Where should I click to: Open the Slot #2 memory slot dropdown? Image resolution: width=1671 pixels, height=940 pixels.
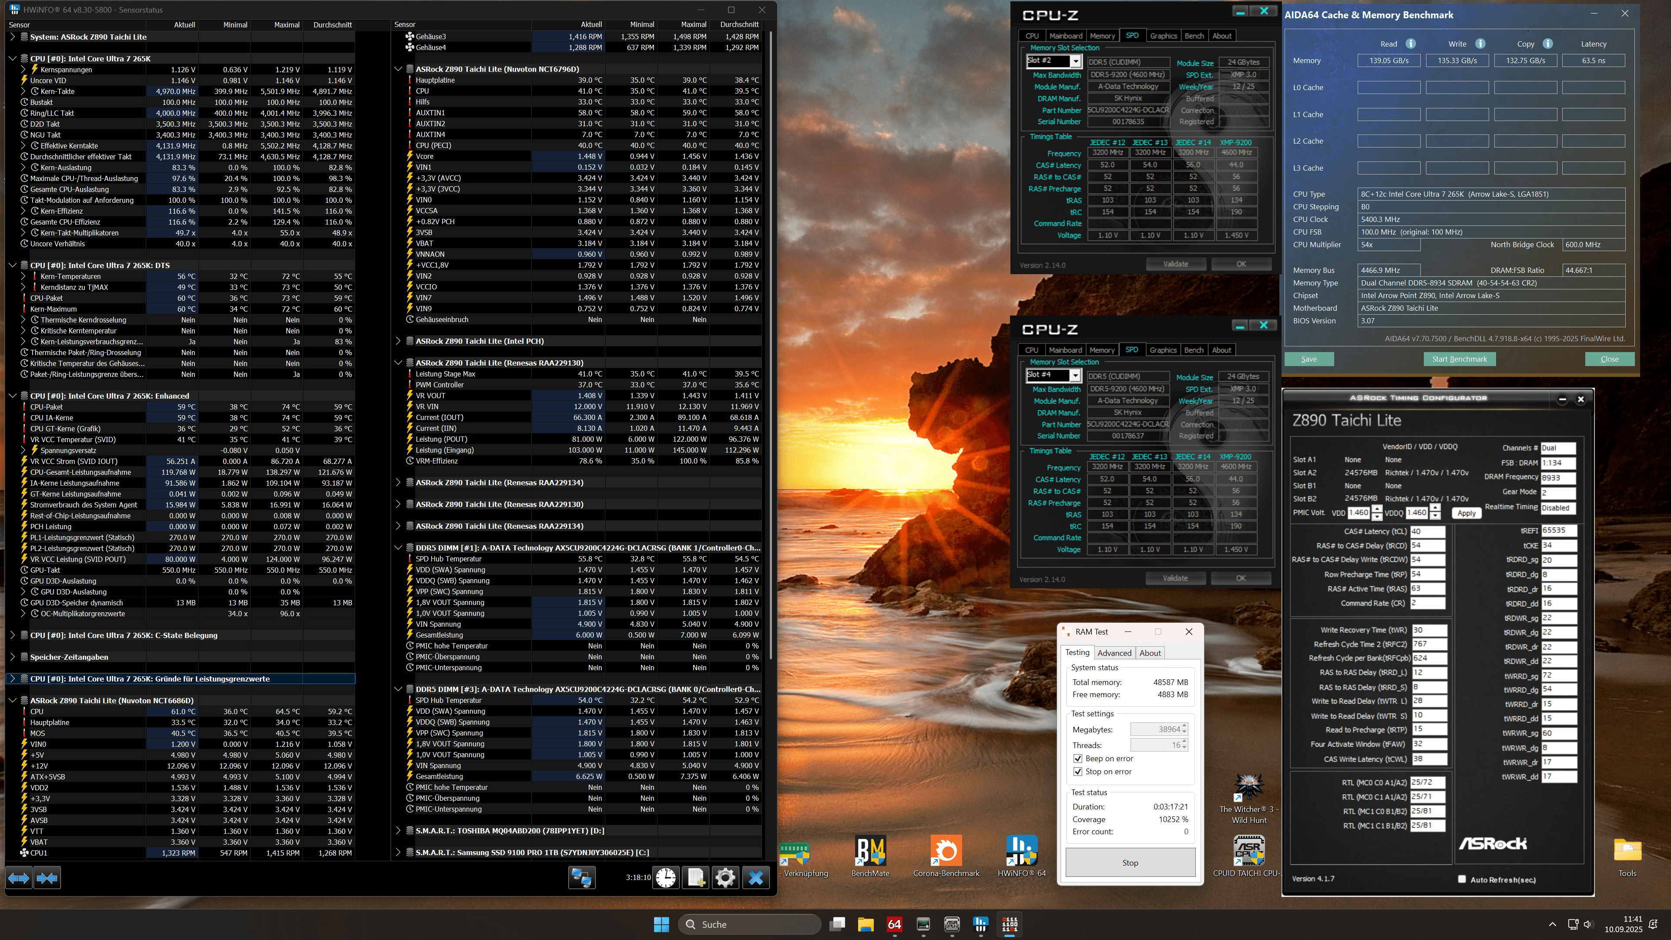[x=1075, y=61]
